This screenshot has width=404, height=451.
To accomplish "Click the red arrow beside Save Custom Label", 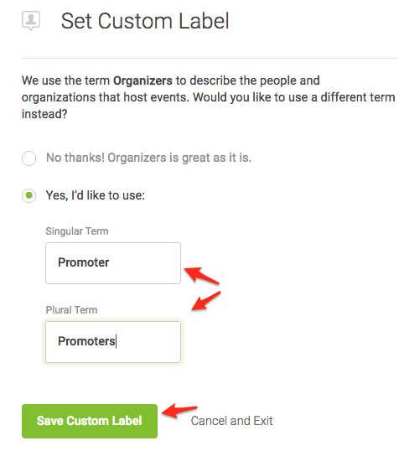I will pos(179,411).
